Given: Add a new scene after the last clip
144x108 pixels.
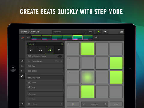Looking at the screenshot, I should pos(96,37).
